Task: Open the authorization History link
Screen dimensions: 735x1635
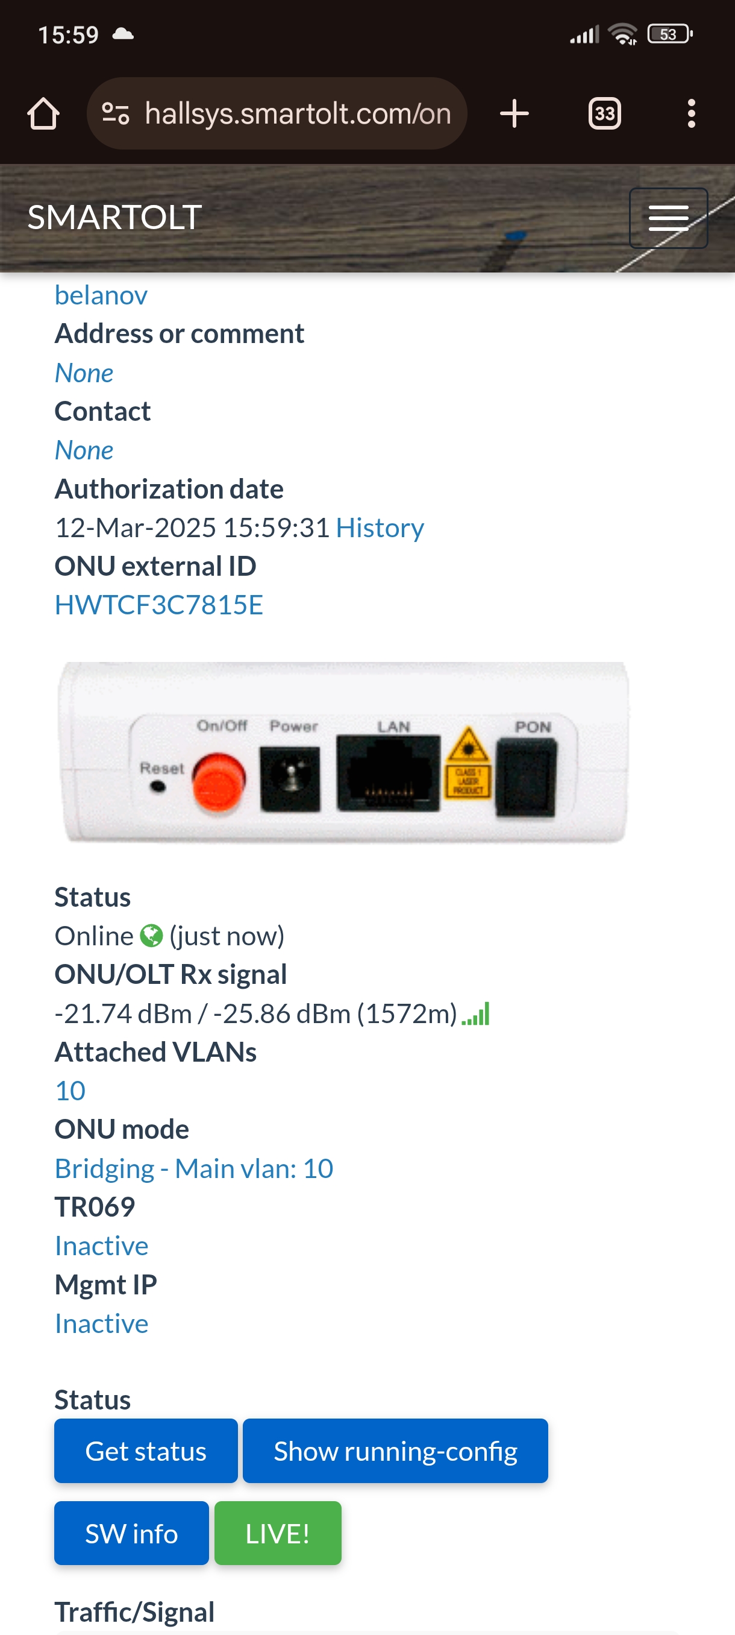Action: click(379, 528)
